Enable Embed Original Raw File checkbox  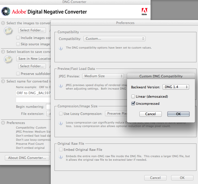pos(61,150)
